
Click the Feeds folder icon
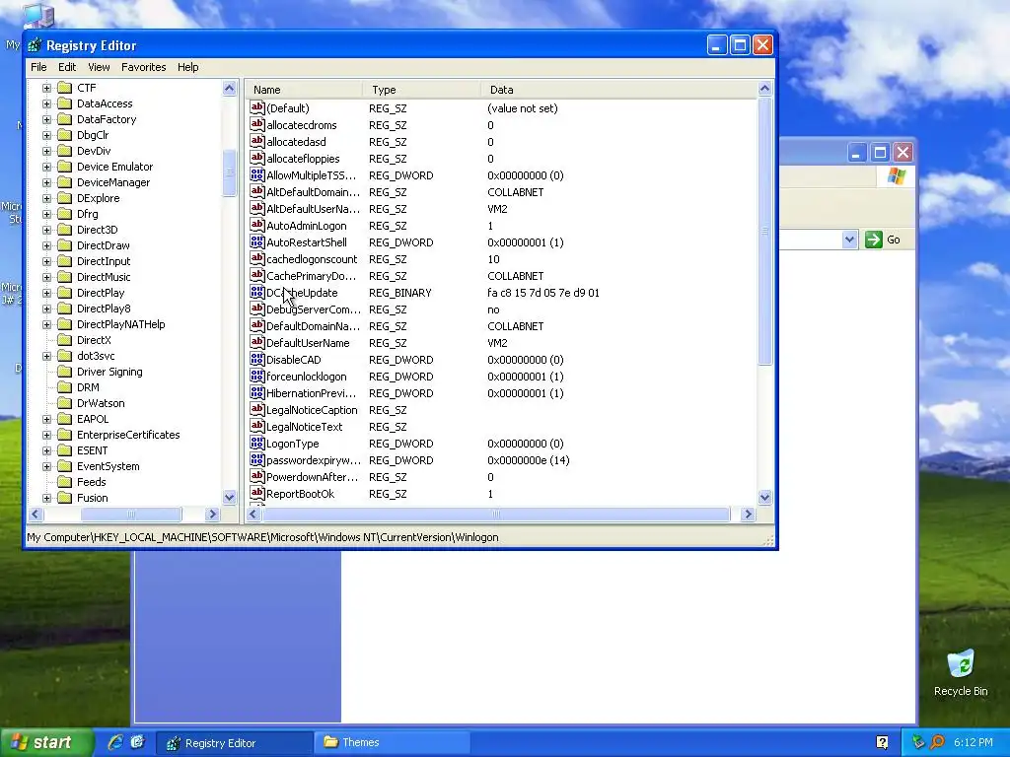click(64, 482)
